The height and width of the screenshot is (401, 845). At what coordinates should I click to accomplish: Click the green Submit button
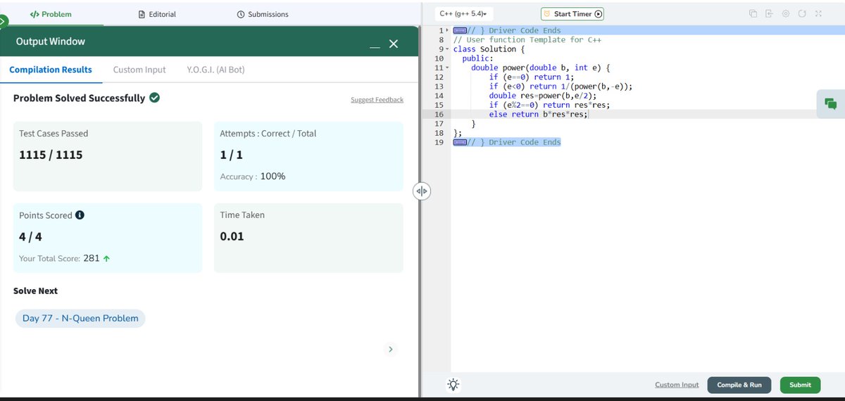[800, 385]
